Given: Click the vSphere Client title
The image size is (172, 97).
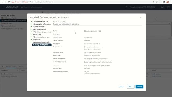Looking at the screenshot, I should 12,7.
